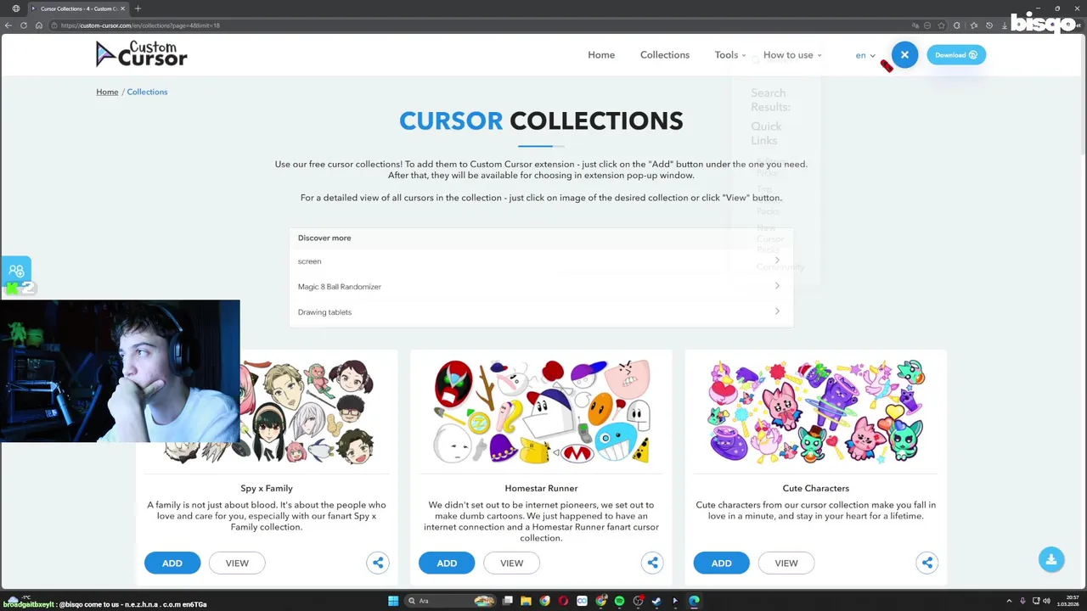
Task: View the Cute Characters collection
Action: pos(786,563)
